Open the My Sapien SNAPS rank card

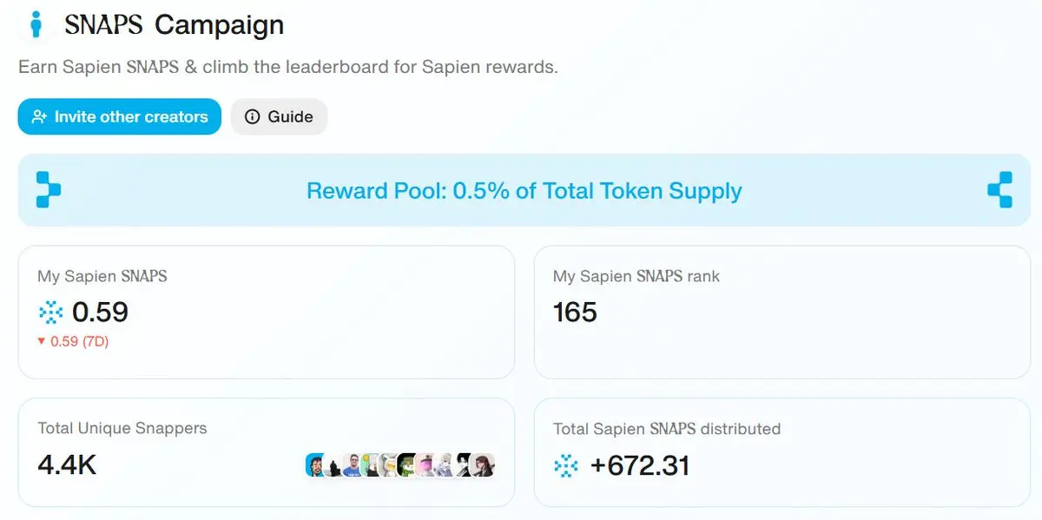781,312
